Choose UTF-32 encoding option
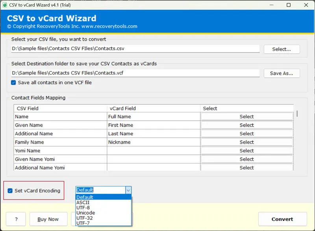Image resolution: width=315 pixels, height=231 pixels. point(85,218)
